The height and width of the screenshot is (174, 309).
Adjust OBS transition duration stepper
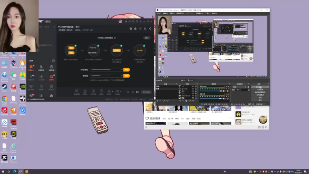click(249, 90)
